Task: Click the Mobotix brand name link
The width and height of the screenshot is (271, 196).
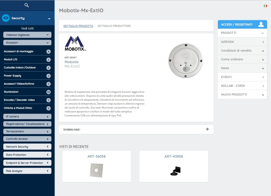Action: [x=71, y=62]
